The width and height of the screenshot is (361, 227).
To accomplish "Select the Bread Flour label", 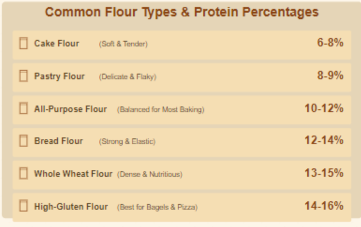I will (59, 141).
